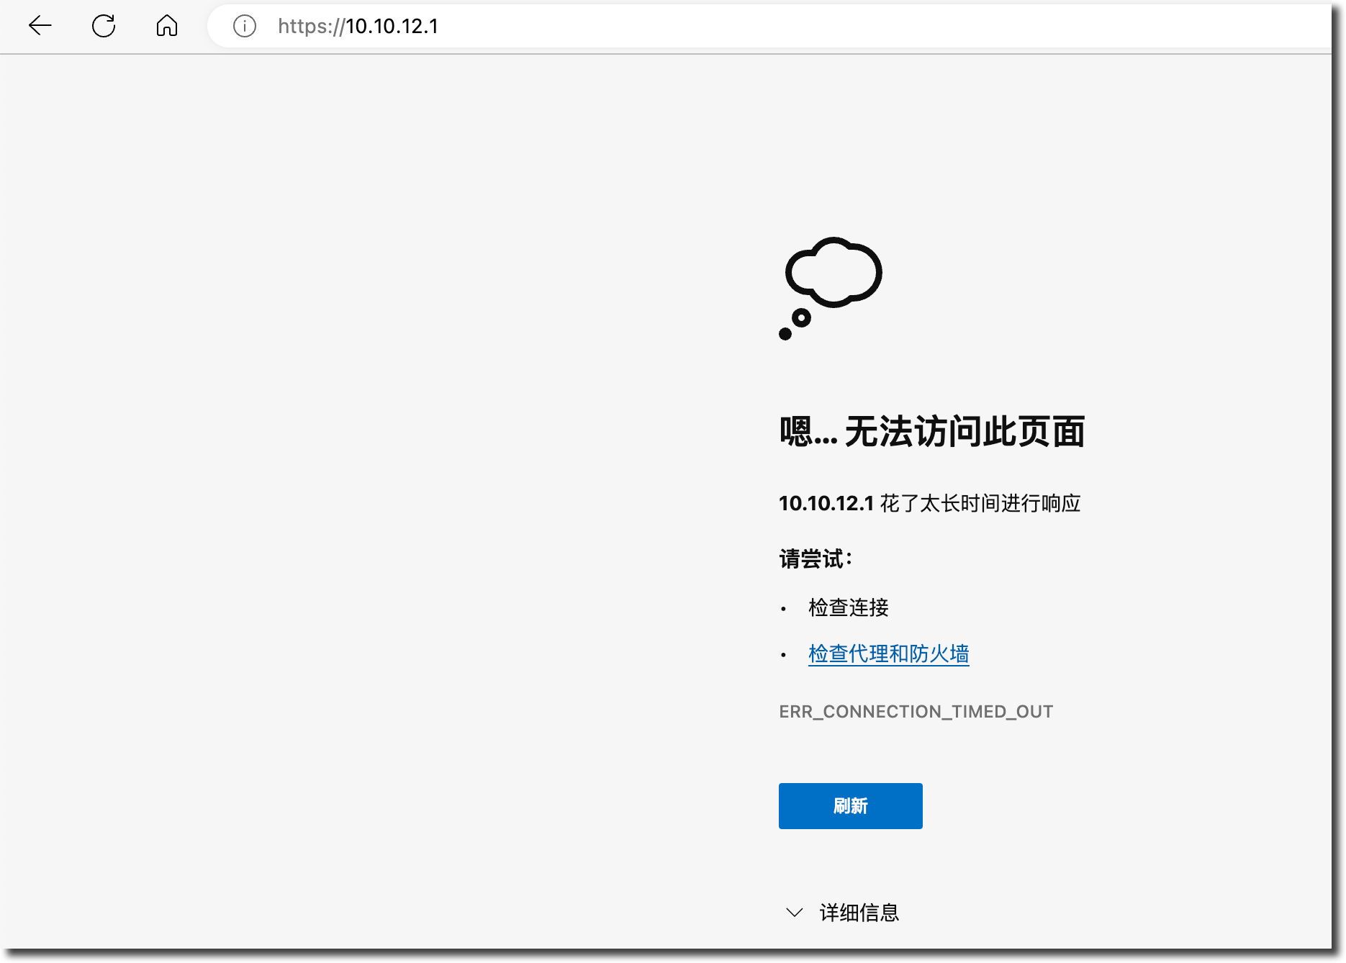Screen dimensions: 1346x963
Task: Click the bullet before 检查代理和防火墙
Action: tap(783, 655)
